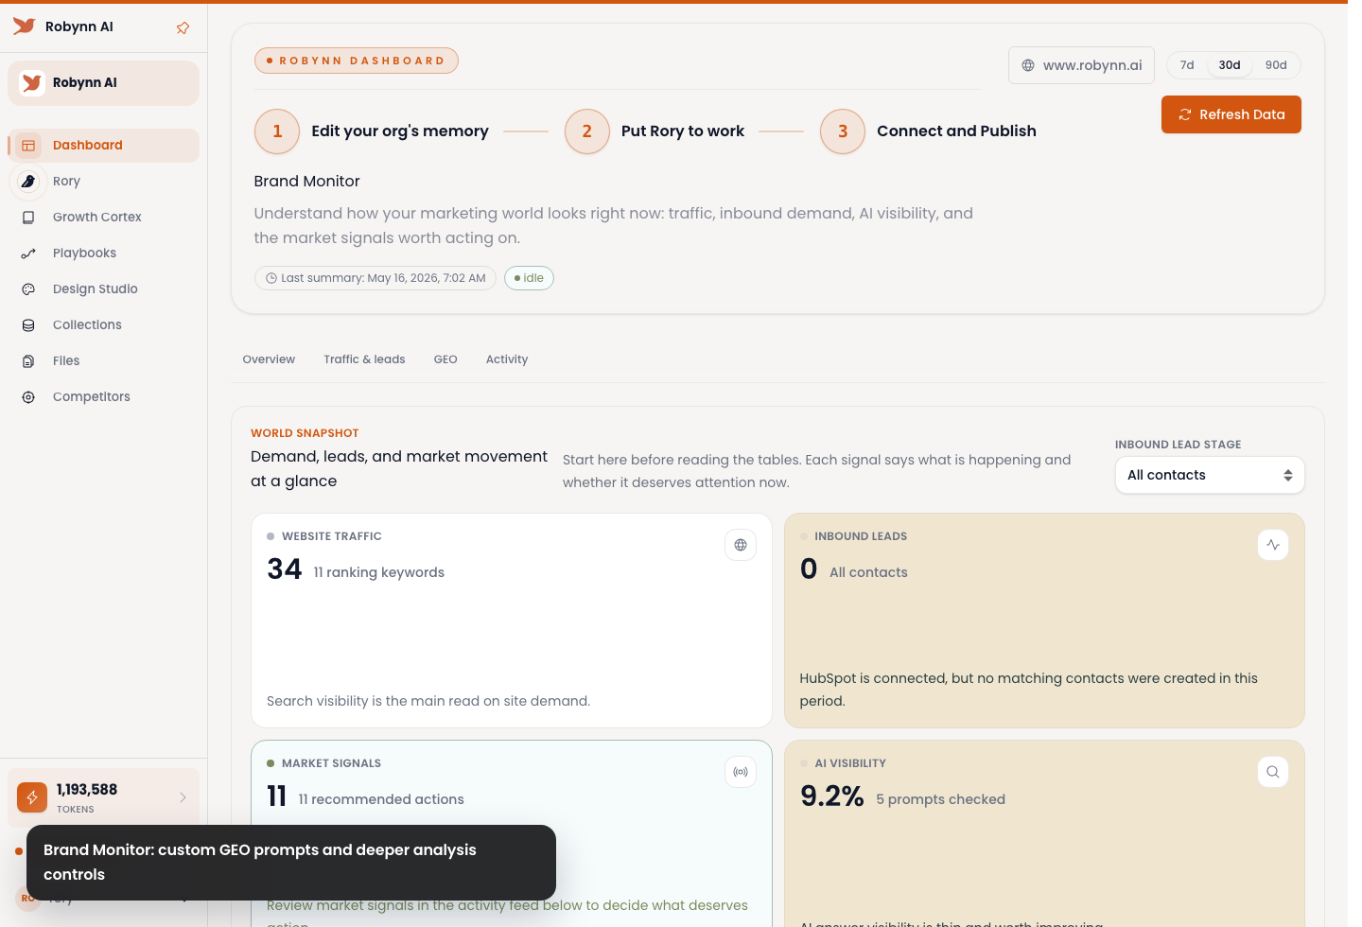Screen dimensions: 1362x927
Task: Open Connect and Publish step
Action: coord(956,131)
